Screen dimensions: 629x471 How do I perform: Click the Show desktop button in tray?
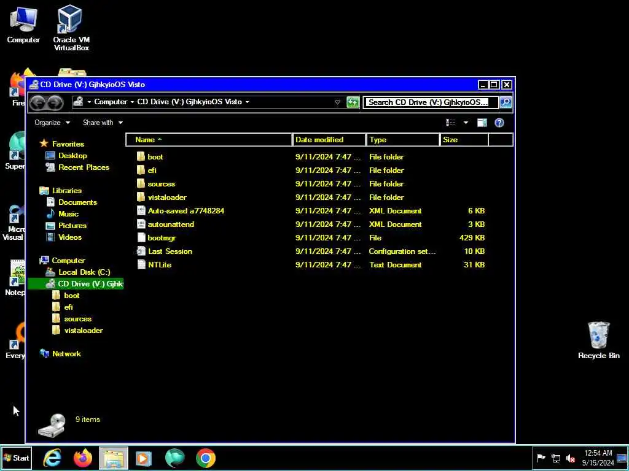[622, 458]
